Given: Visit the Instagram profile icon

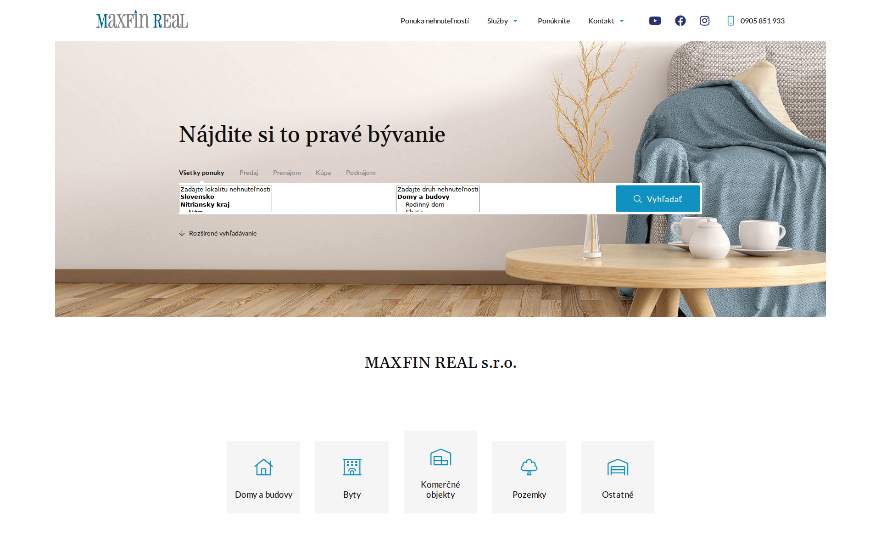Looking at the screenshot, I should click(x=704, y=20).
